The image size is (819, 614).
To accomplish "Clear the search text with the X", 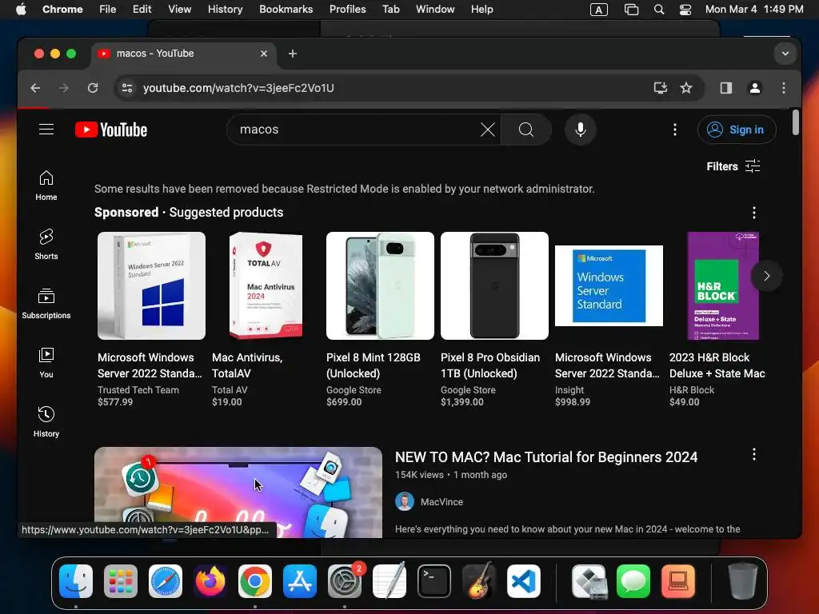I will click(x=487, y=130).
